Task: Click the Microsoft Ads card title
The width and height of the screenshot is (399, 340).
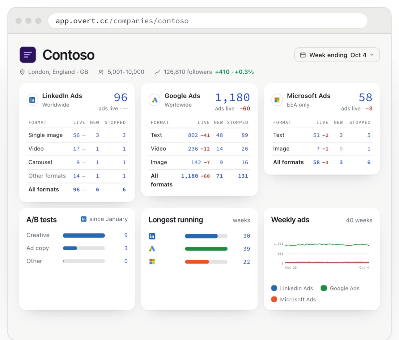Action: [x=309, y=96]
